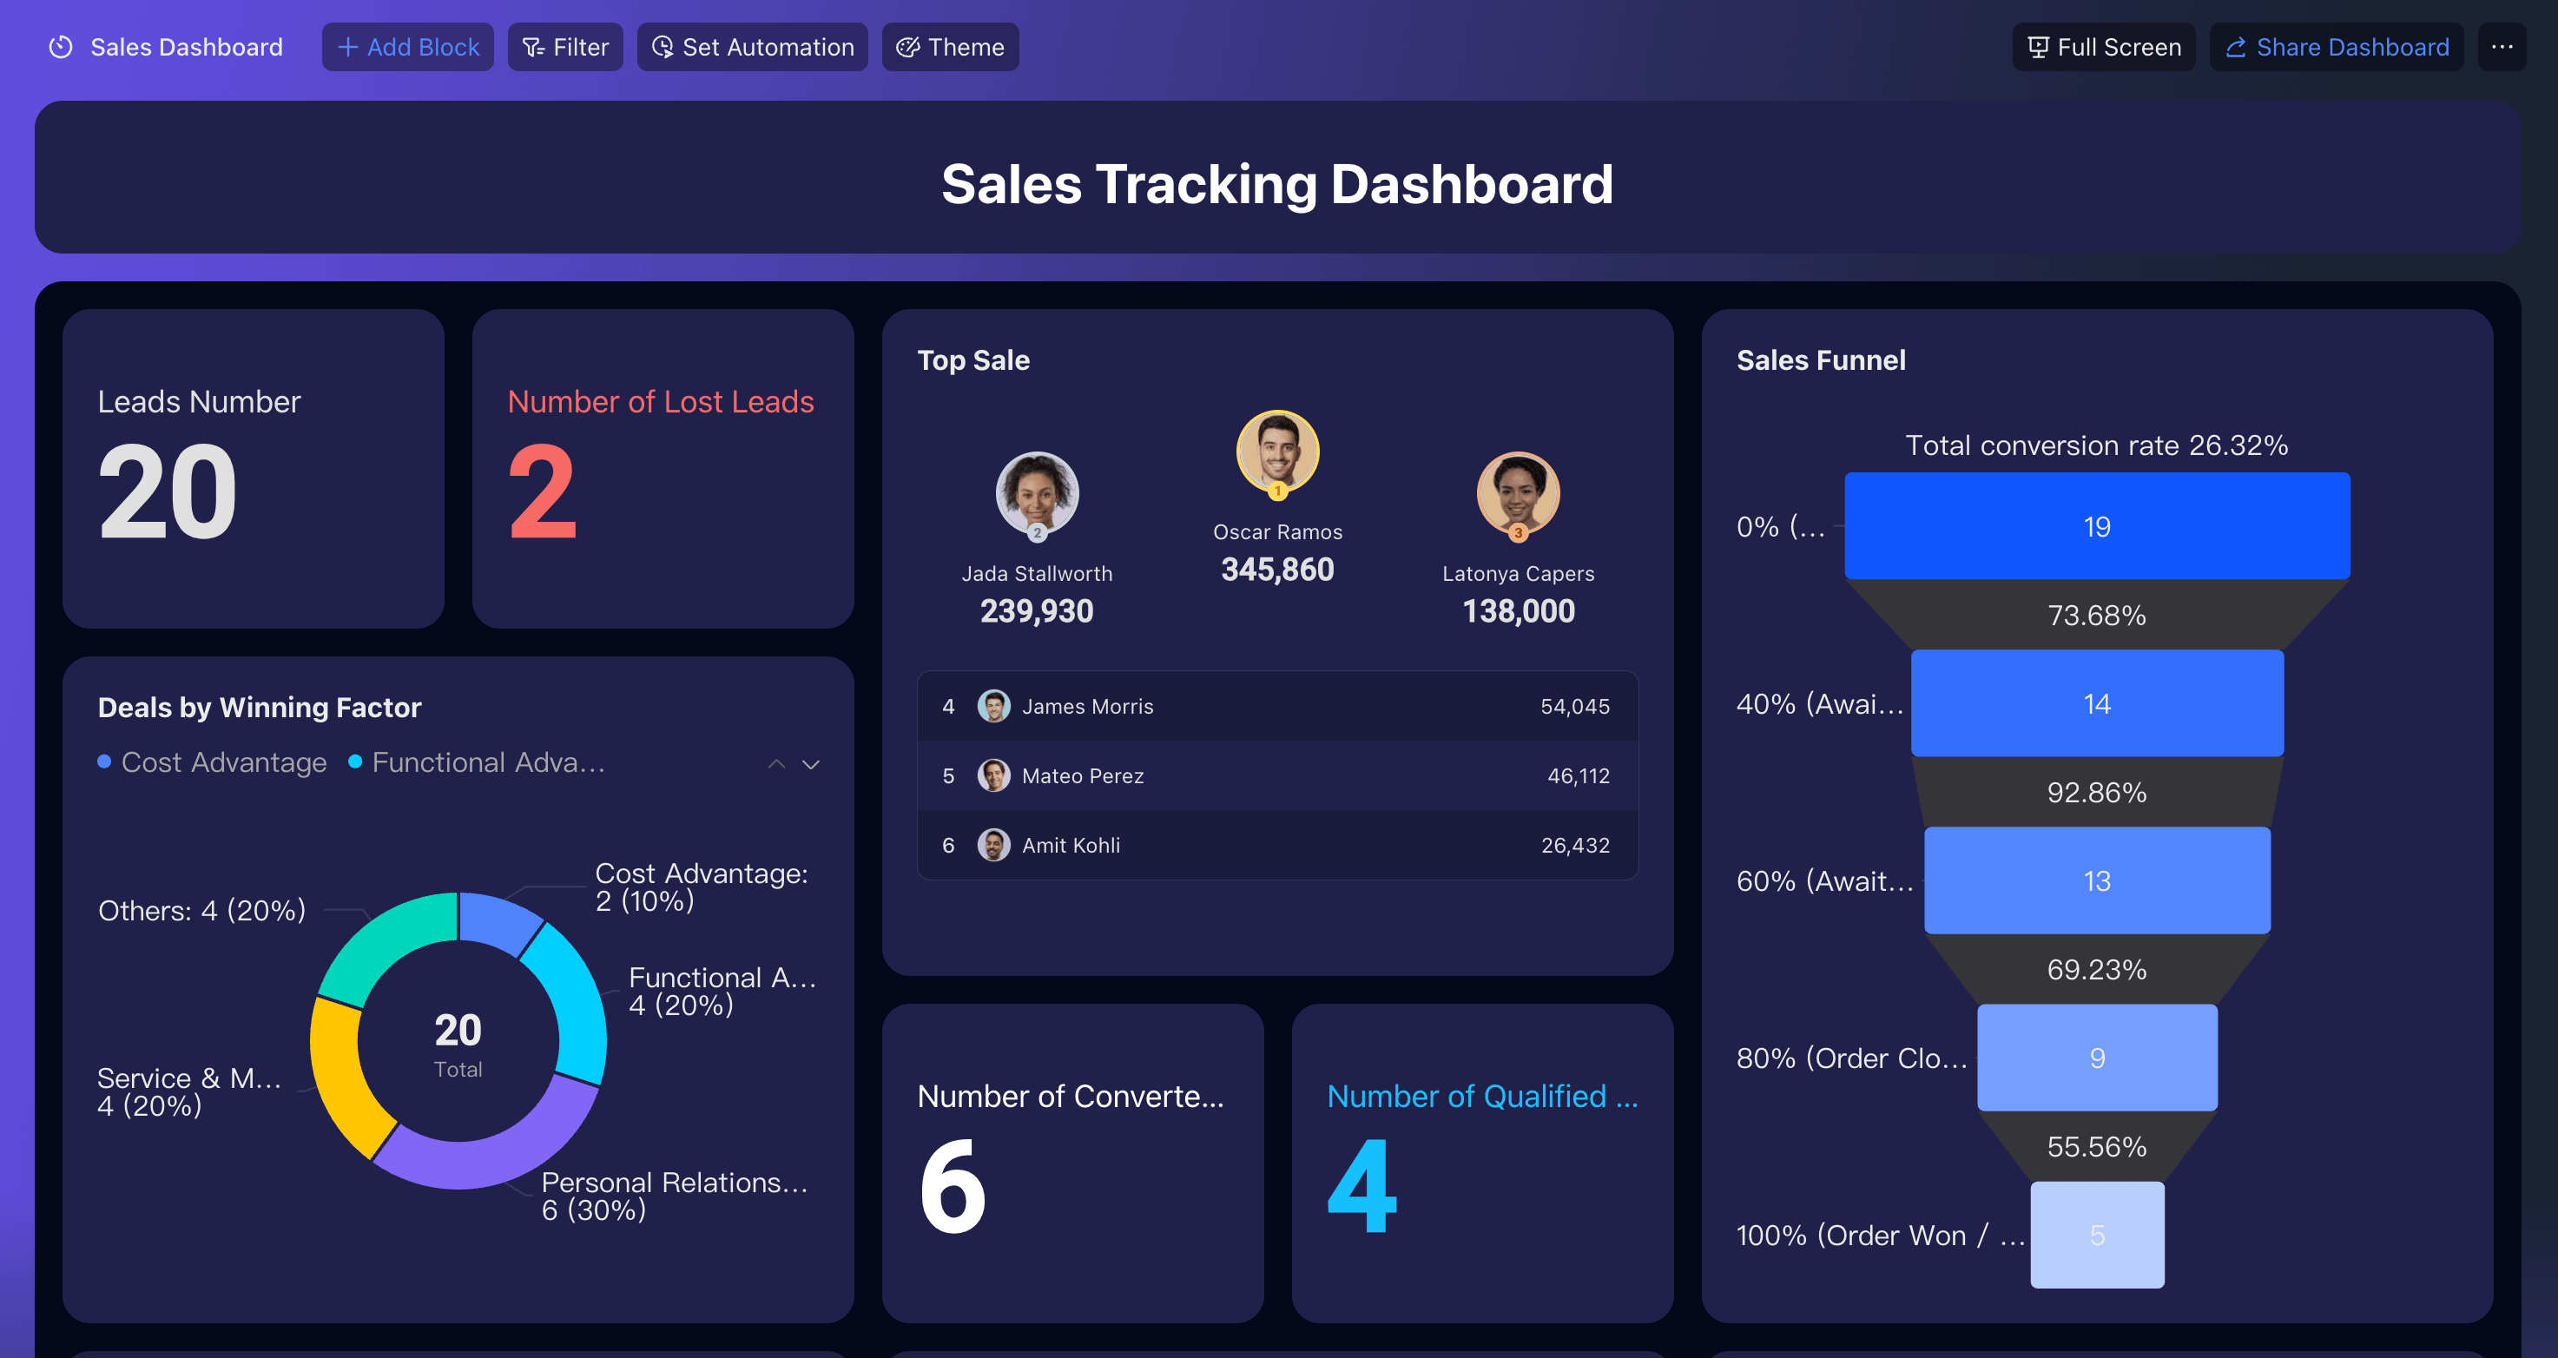Go to previous legend page arrow
The width and height of the screenshot is (2558, 1358).
776,763
